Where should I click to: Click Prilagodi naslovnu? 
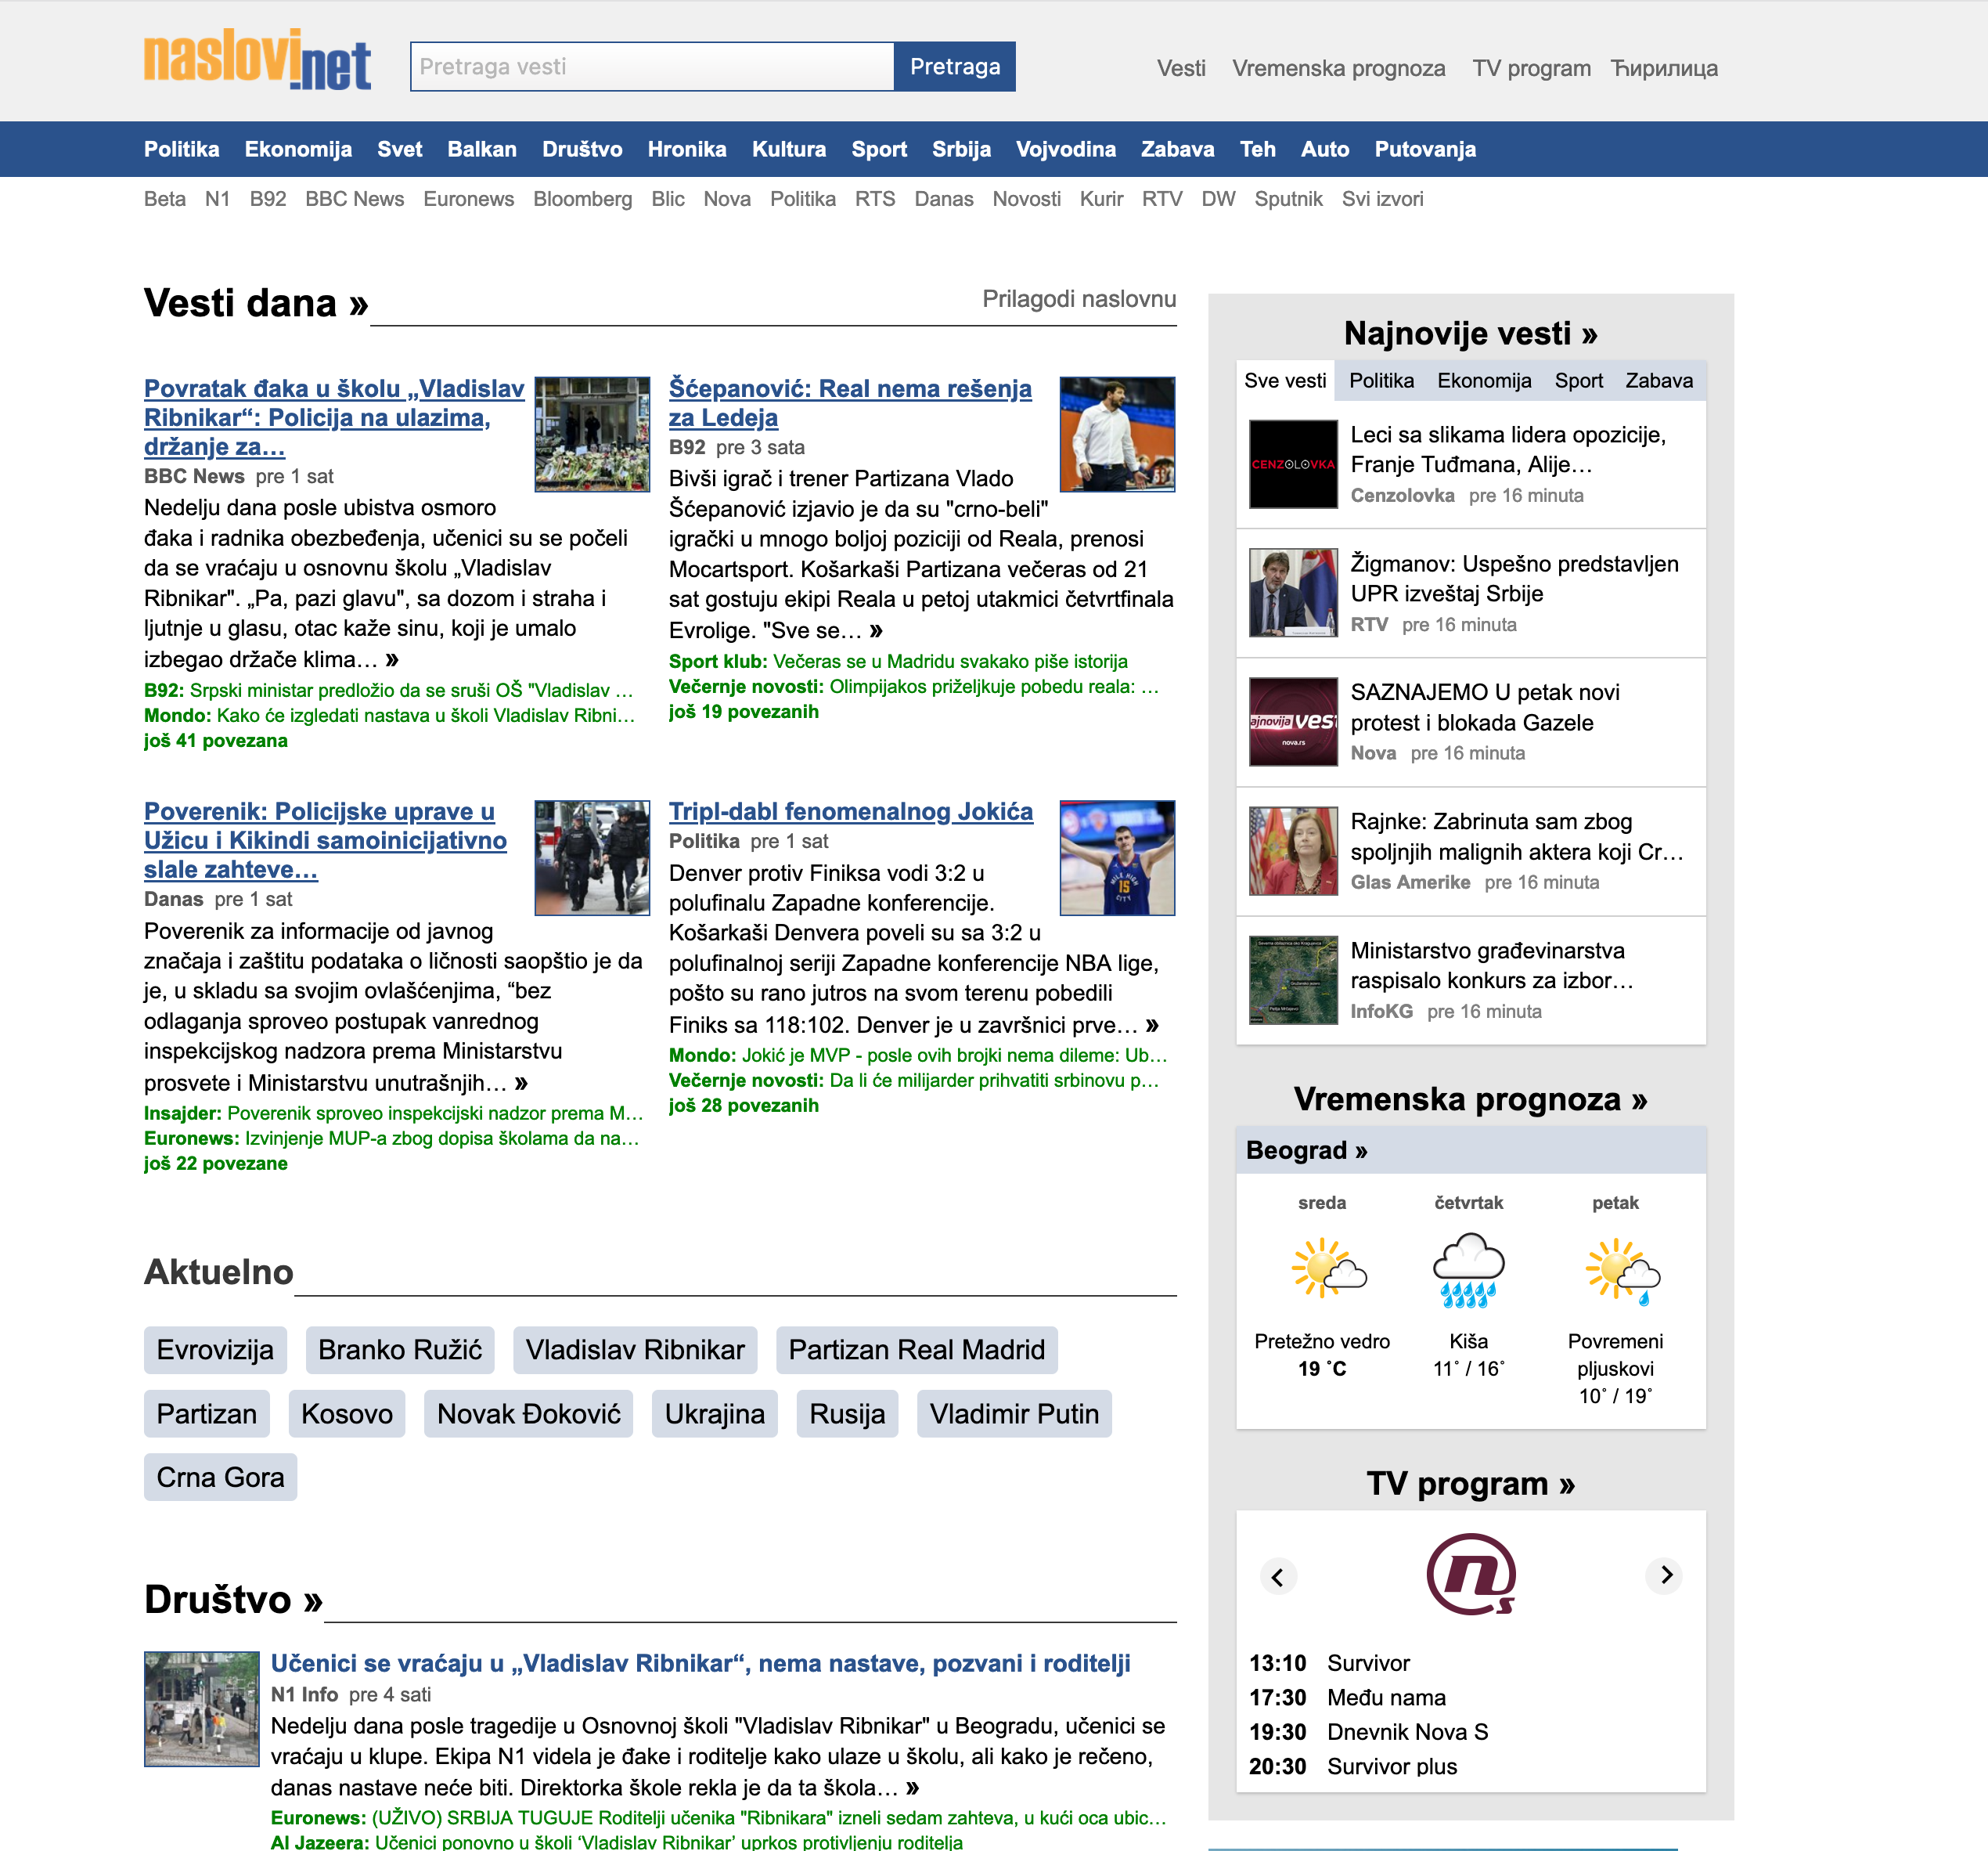[1079, 299]
